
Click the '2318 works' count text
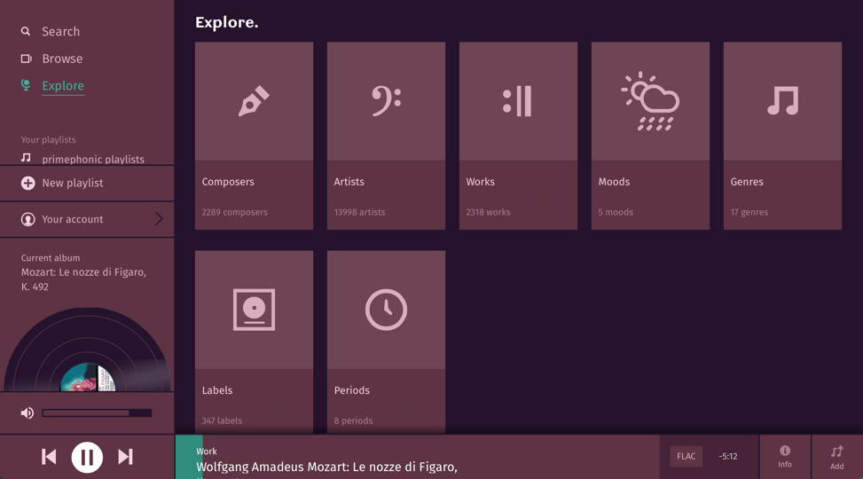[x=488, y=212]
